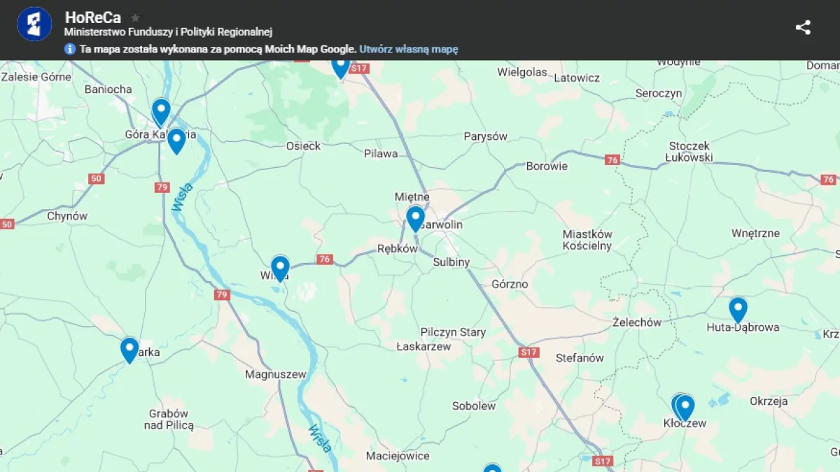Click the HoReCa map title
Viewport: 840px width, 472px height.
pyautogui.click(x=92, y=18)
